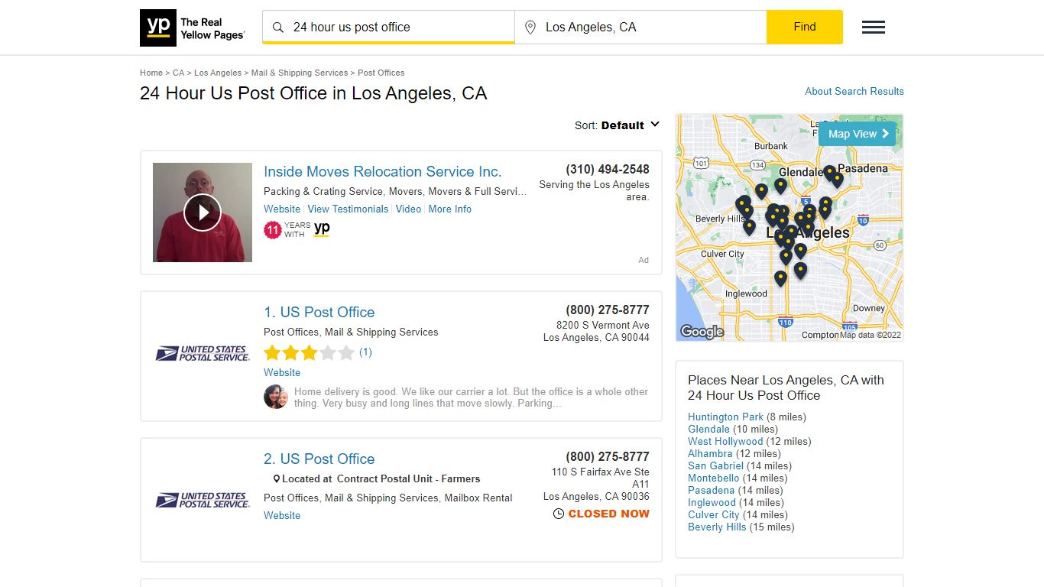Image resolution: width=1044 pixels, height=587 pixels.
Task: Click phone number (310) 494-2548
Action: pos(608,169)
